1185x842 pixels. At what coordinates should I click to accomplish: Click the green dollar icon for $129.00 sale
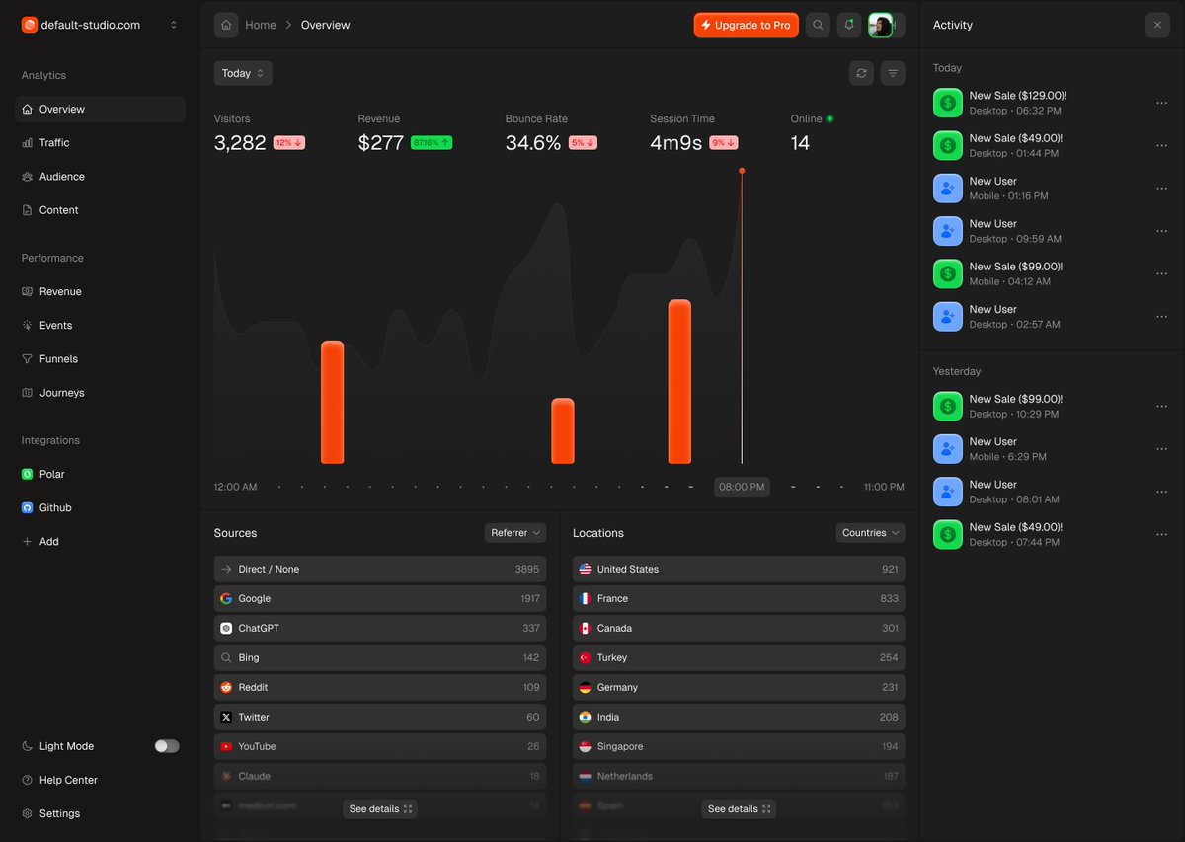(948, 103)
